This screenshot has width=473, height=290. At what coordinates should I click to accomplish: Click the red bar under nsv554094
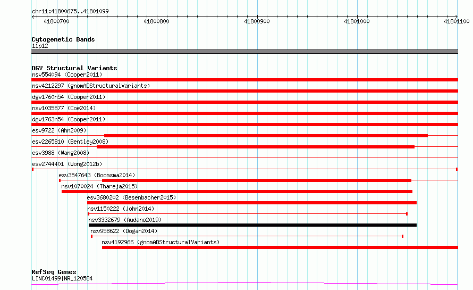(244, 80)
